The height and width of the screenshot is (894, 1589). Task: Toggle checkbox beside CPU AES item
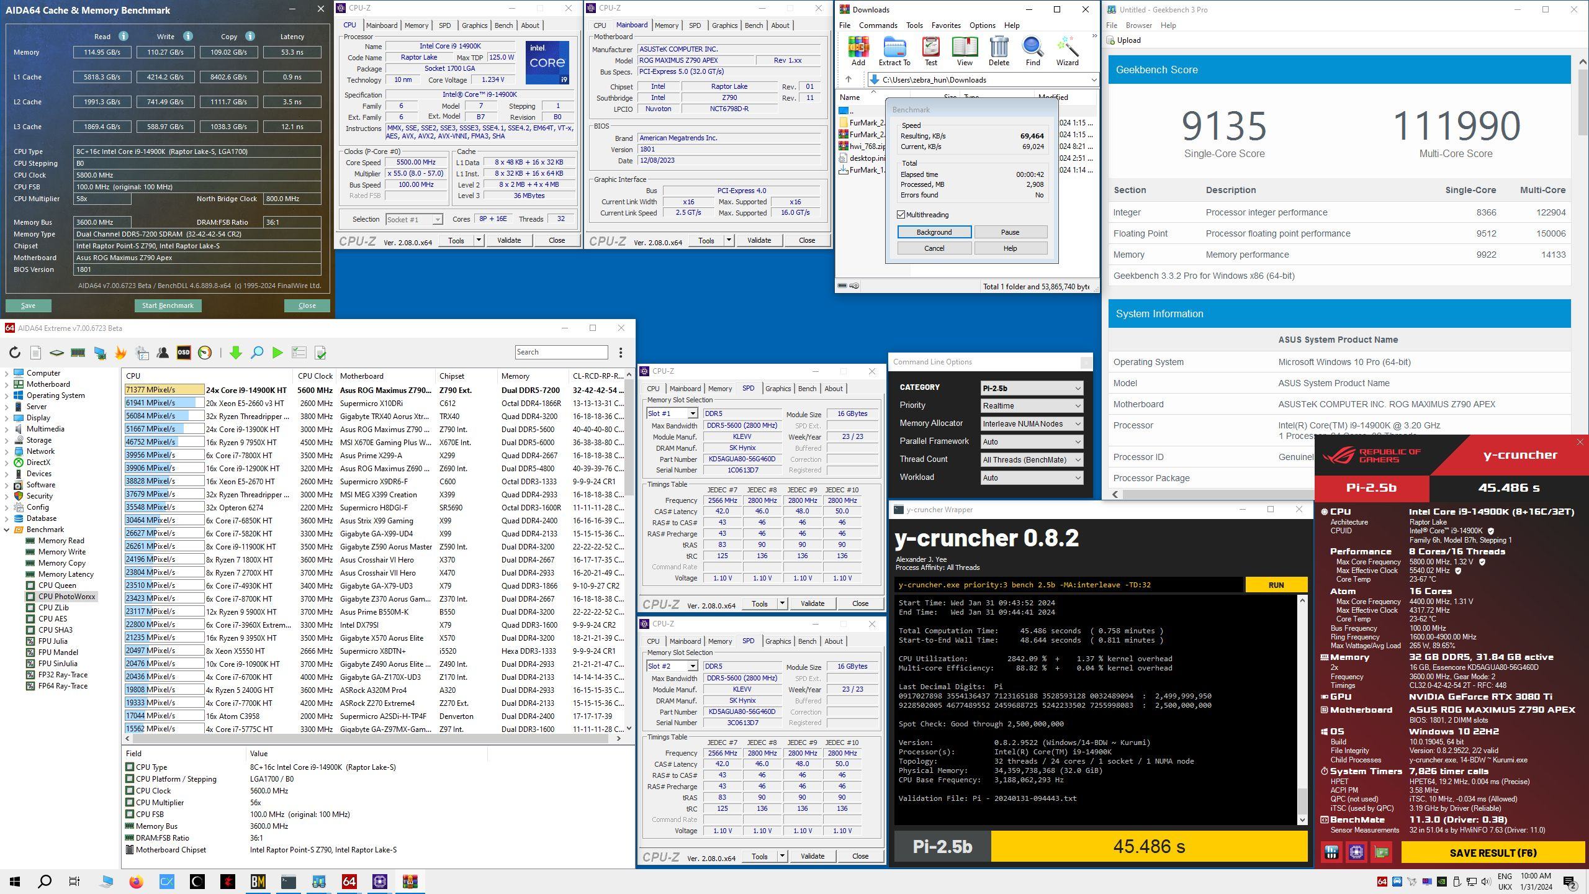point(30,619)
